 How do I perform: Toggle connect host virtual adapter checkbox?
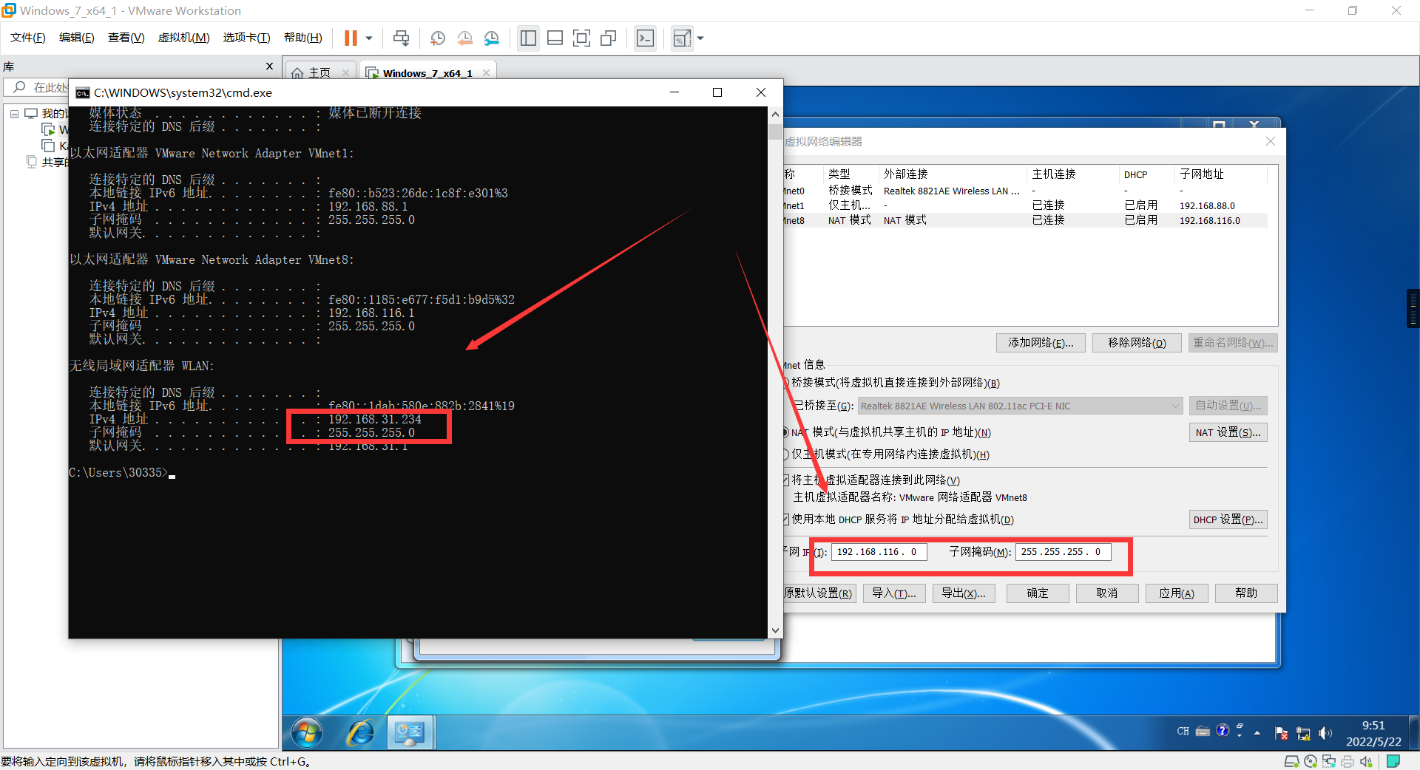point(786,480)
